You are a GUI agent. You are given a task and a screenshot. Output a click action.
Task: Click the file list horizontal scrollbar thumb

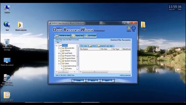tap(95, 72)
